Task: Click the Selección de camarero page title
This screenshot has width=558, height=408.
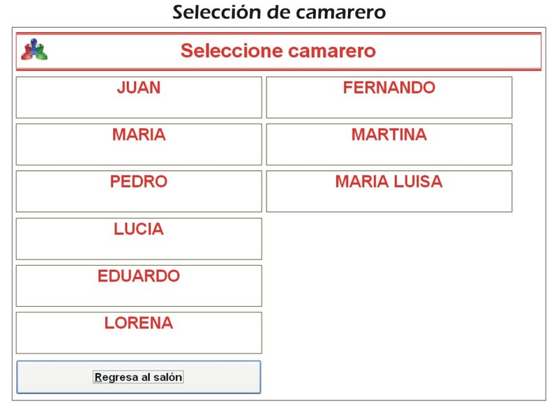Action: click(x=279, y=13)
